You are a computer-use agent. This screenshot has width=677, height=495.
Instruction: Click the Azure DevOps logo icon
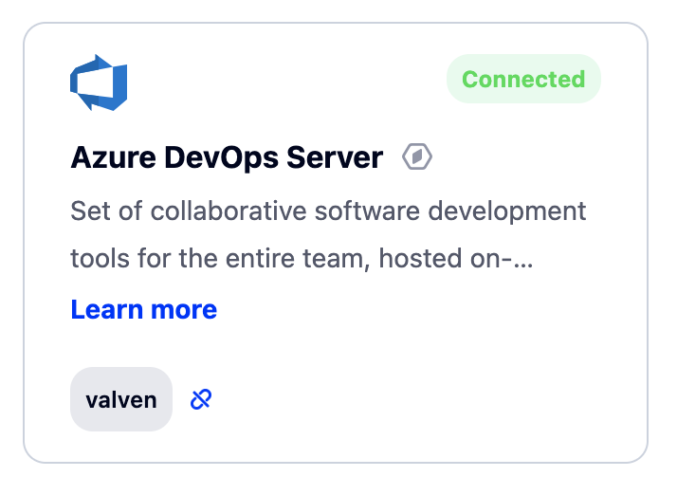pos(99,82)
